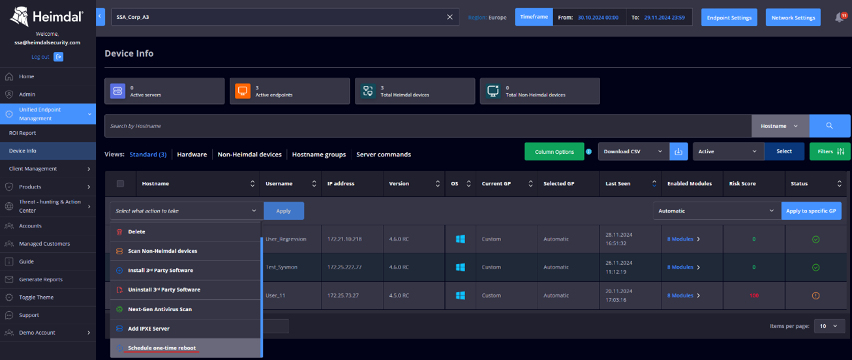Click the Select button next to Active
This screenshot has height=360, width=852.
click(x=784, y=151)
